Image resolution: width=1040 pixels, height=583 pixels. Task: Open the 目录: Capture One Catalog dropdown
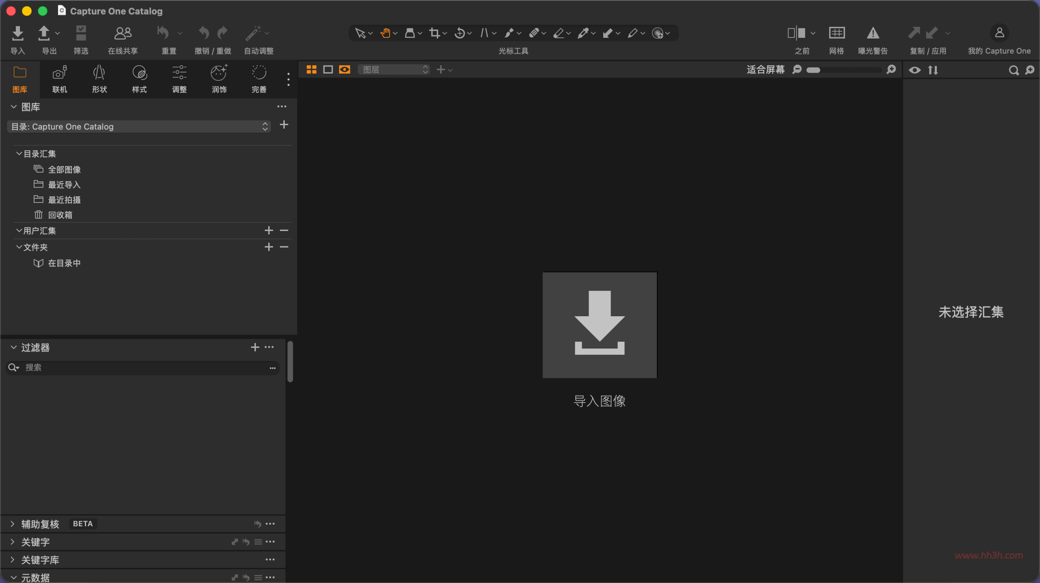coord(139,127)
